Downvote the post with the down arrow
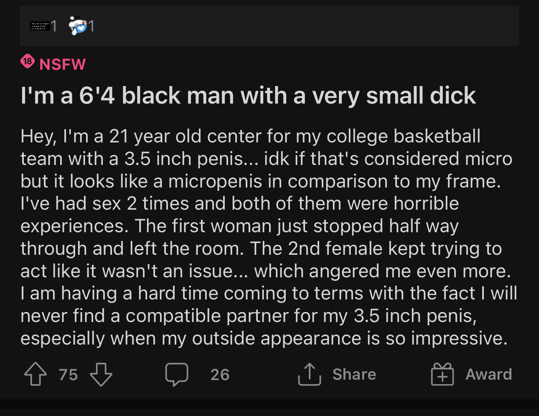The width and height of the screenshot is (539, 416). coord(101,374)
